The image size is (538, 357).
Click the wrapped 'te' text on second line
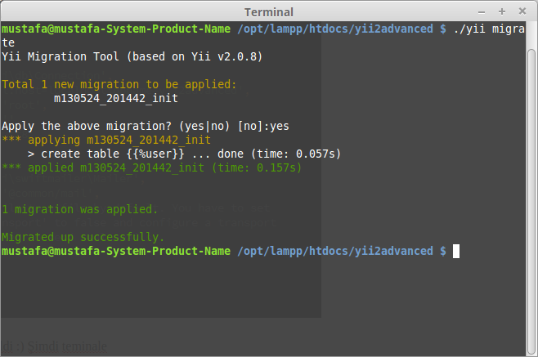[x=8, y=42]
